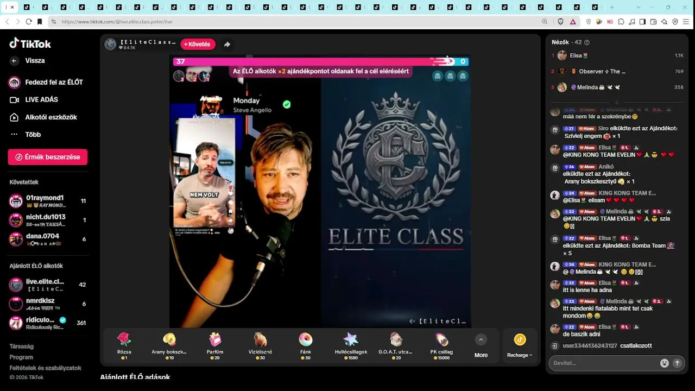Screen dimensions: 695x391
Task: Send the Vízidisznó gift
Action: (x=260, y=346)
